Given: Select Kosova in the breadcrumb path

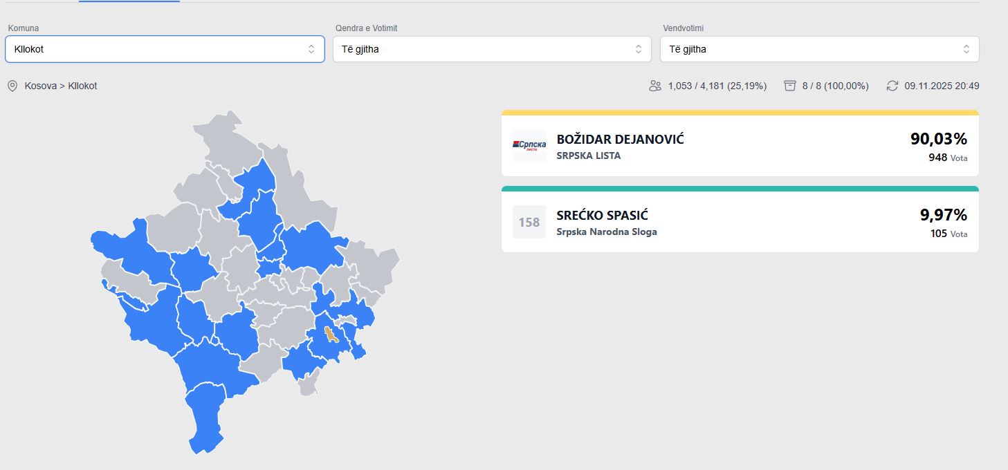Looking at the screenshot, I should coord(40,86).
